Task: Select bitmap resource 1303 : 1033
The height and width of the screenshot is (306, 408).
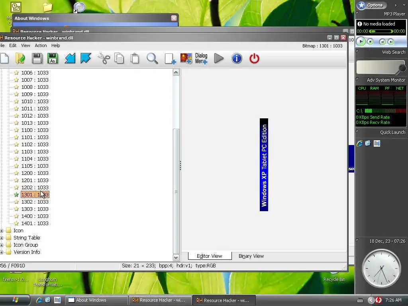Action: [35, 209]
